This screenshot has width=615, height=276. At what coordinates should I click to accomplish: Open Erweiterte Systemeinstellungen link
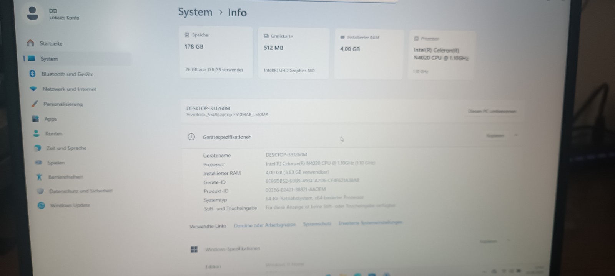click(x=371, y=222)
